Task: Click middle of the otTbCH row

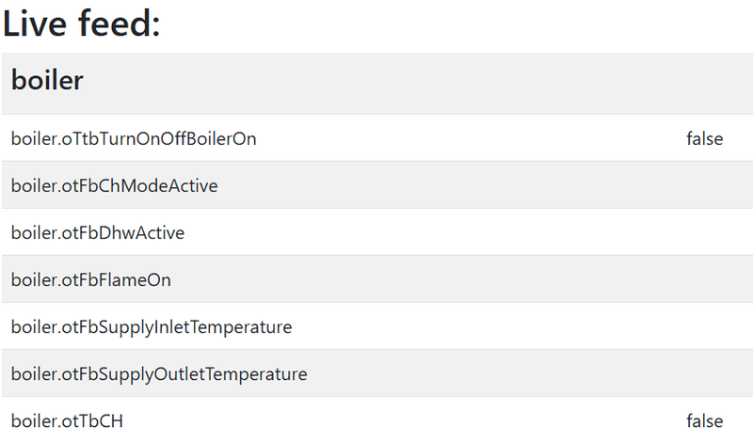Action: click(377, 419)
